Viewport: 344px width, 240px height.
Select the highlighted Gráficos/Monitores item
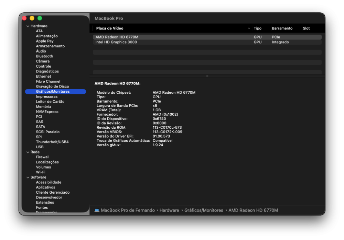pos(55,92)
